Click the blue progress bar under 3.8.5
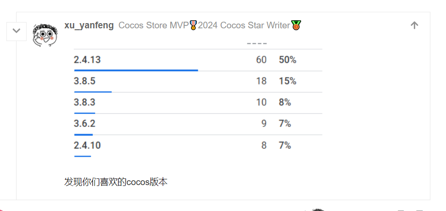Screen dimensions: 446x211 93,92
